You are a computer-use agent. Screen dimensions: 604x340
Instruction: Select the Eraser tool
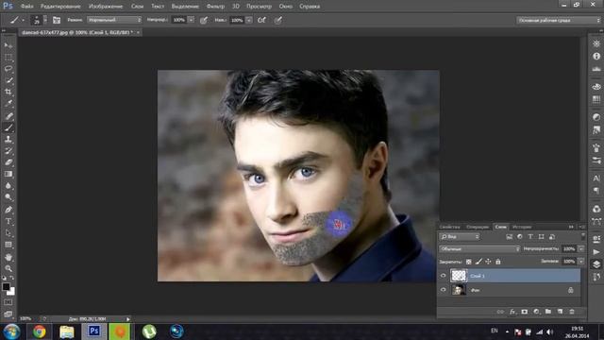[8, 162]
